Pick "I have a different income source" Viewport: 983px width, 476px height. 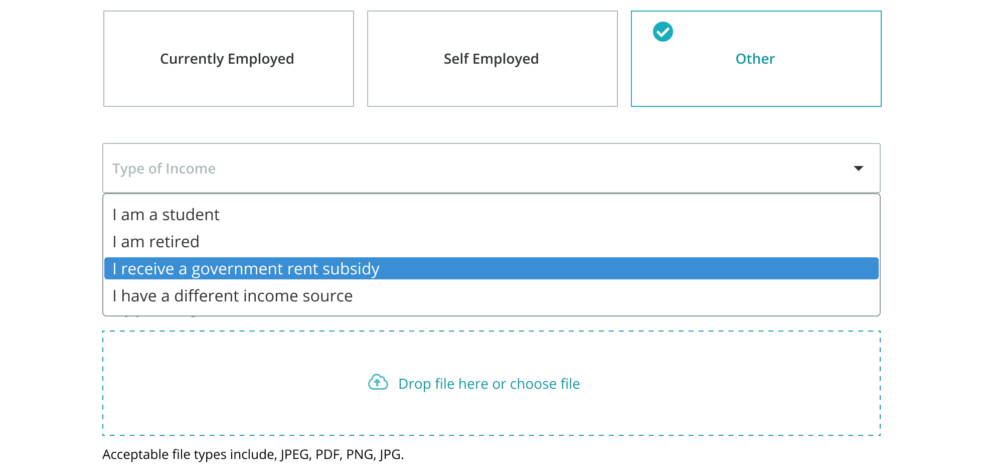tap(233, 296)
